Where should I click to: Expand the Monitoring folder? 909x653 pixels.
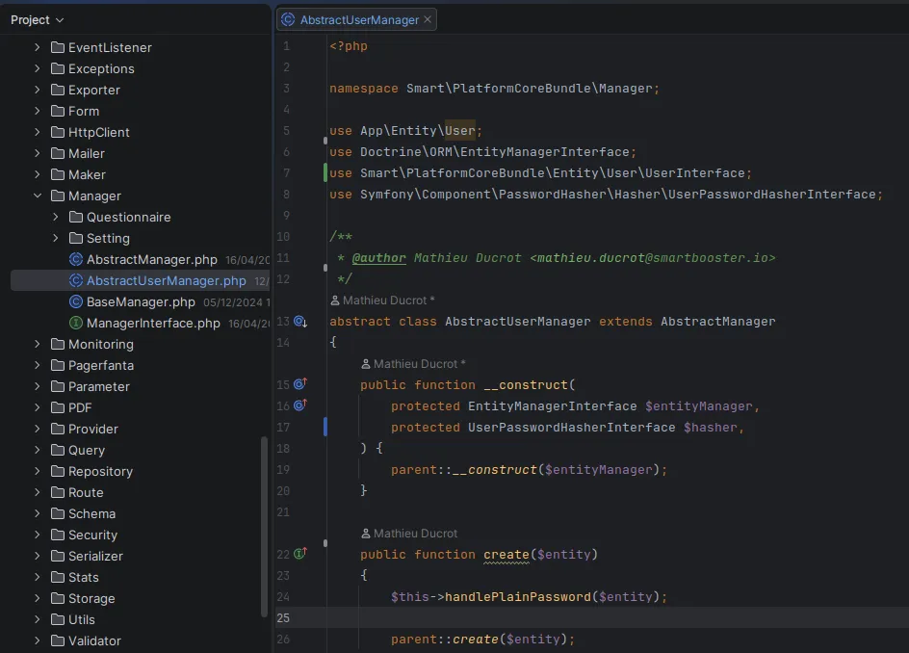pos(38,344)
